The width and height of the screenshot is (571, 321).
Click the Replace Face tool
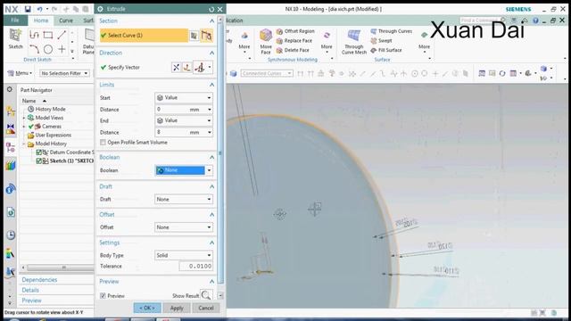pyautogui.click(x=294, y=41)
